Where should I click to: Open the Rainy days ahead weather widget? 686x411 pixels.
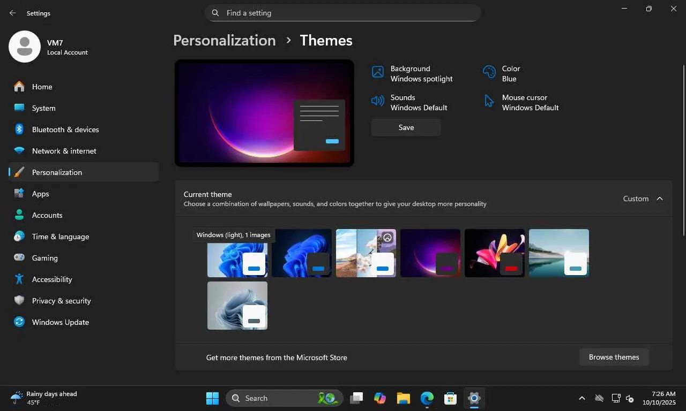coord(44,398)
